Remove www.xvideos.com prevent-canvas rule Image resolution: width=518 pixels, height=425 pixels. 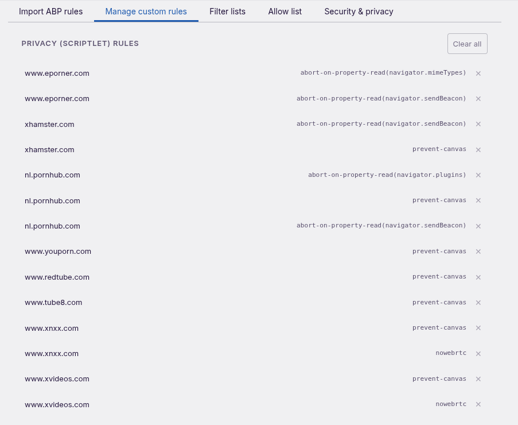[x=478, y=379]
